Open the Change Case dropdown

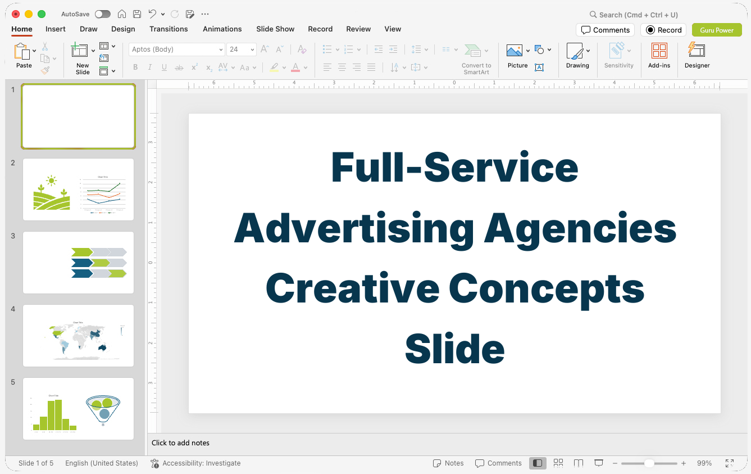(x=248, y=67)
